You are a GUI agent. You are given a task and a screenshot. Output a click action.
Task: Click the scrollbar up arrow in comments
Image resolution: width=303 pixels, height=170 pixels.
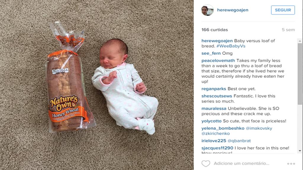(300, 41)
